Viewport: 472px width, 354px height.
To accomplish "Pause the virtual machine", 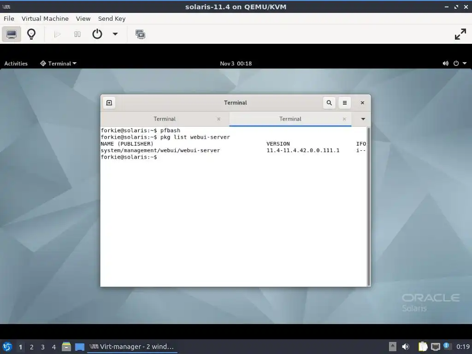I will pyautogui.click(x=77, y=34).
